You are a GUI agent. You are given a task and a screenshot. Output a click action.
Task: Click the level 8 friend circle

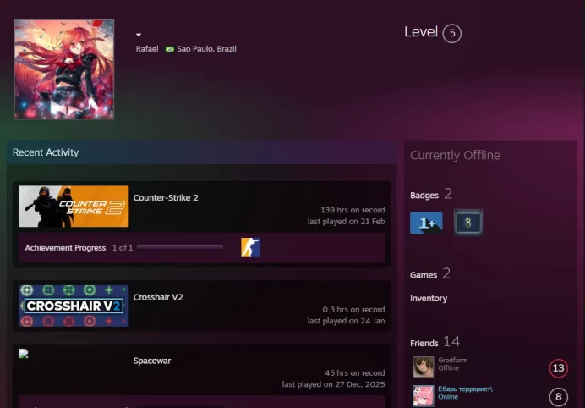tap(559, 397)
